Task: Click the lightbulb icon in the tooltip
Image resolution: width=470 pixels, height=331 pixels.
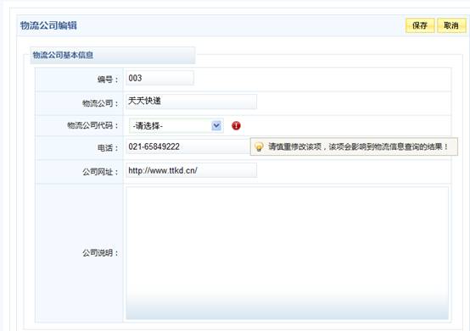Action: click(x=259, y=146)
